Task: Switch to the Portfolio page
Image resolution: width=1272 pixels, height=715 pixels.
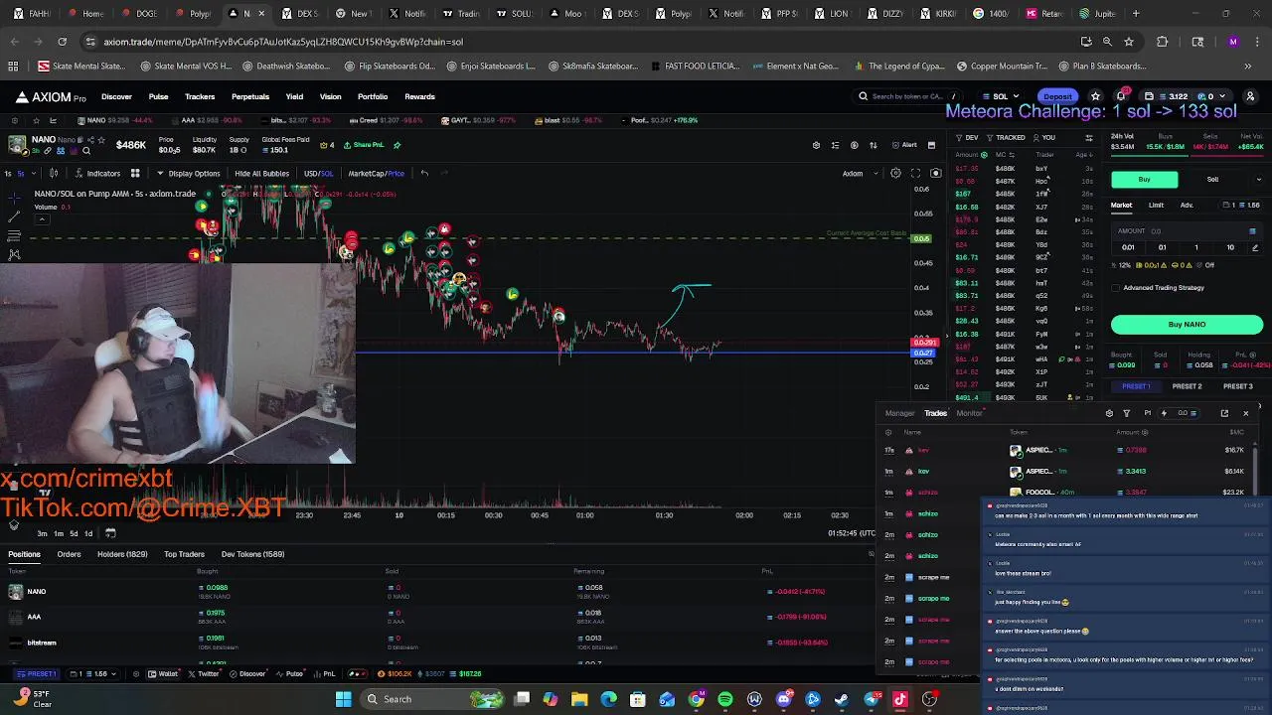Action: tap(373, 96)
